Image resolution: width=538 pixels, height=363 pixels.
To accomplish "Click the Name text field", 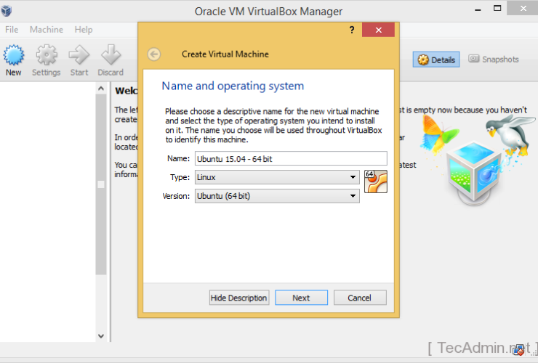I will click(290, 158).
